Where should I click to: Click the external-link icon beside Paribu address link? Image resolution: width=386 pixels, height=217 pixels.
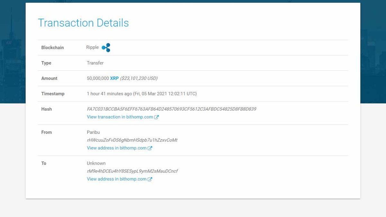pos(150,148)
